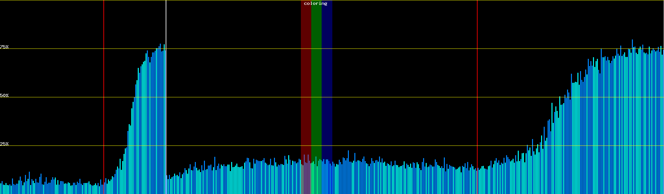Select the dark red coloring band
This screenshot has height=194, width=664.
point(306,81)
